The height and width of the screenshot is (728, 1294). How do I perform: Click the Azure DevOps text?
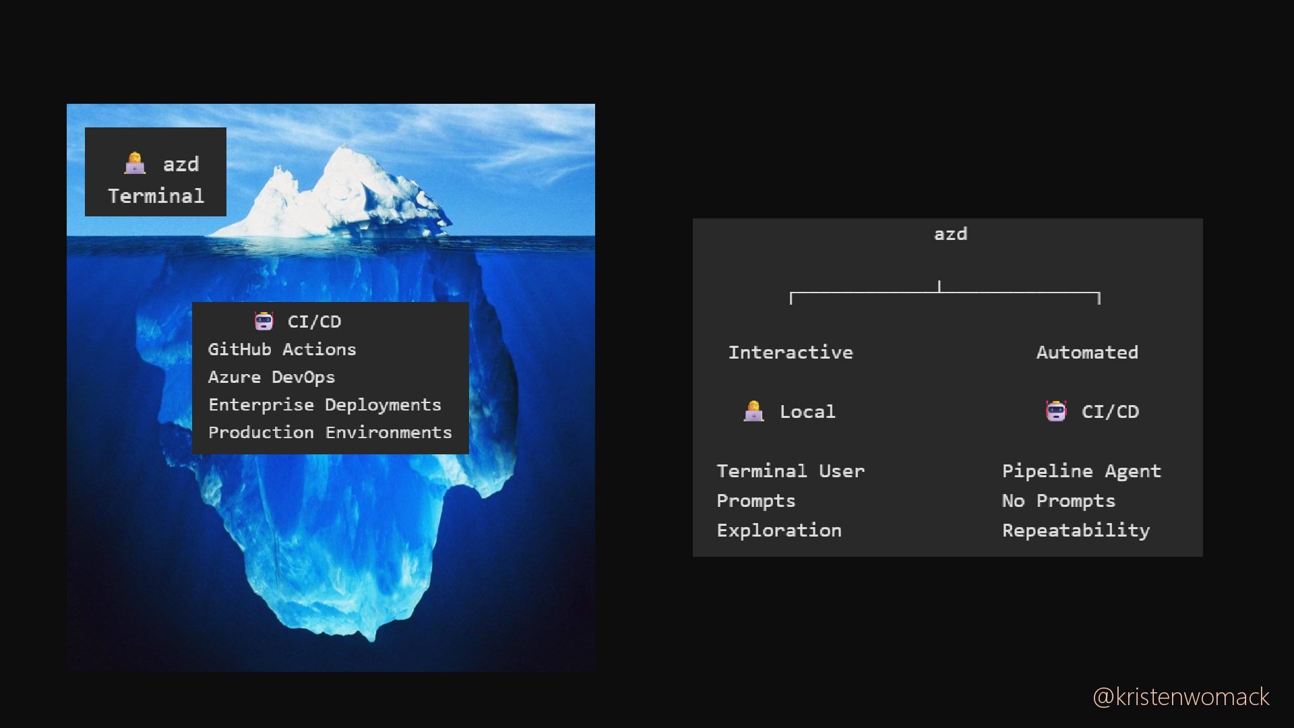(x=271, y=377)
